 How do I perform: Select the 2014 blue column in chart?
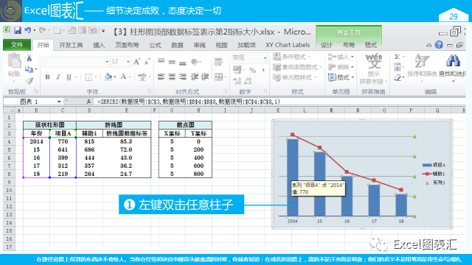tap(293, 177)
